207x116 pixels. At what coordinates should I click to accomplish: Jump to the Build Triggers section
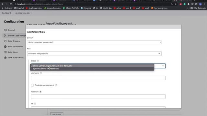click(x=14, y=41)
